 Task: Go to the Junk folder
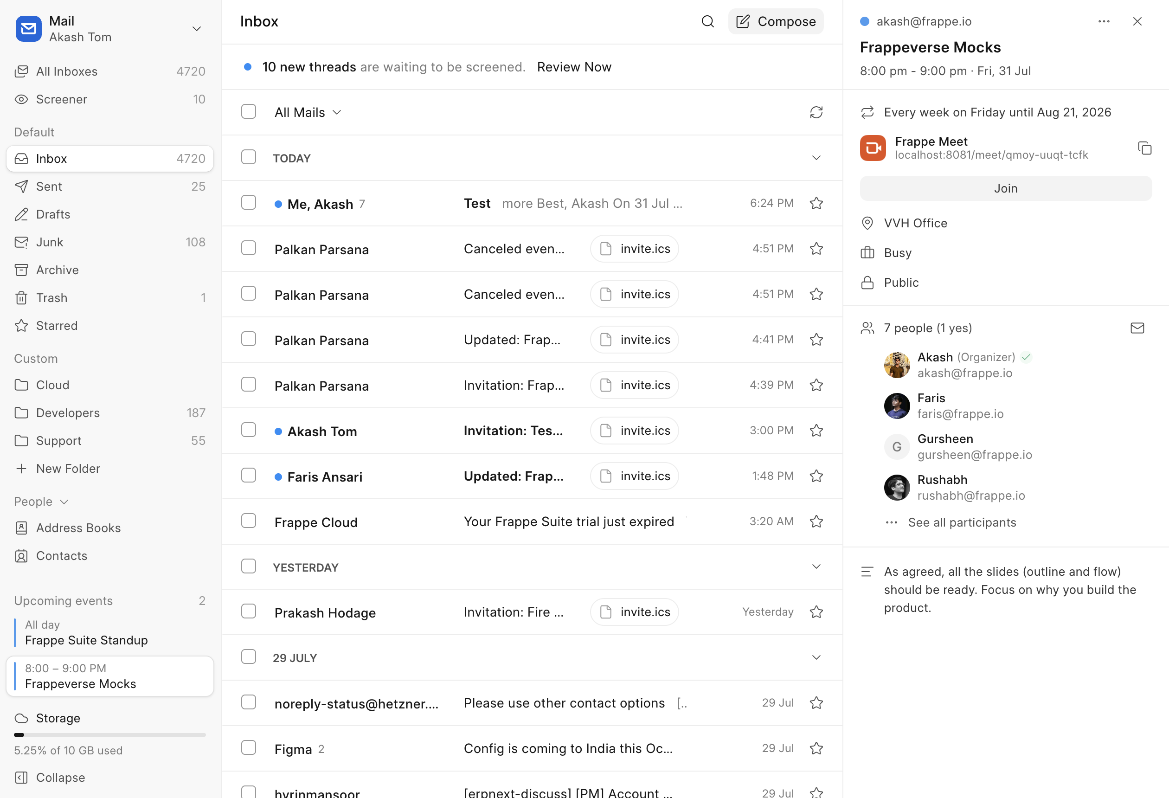[x=109, y=242]
